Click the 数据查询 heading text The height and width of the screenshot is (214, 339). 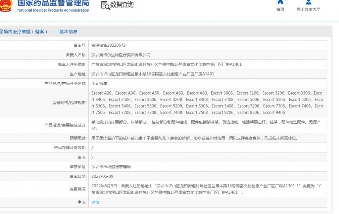point(122,5)
